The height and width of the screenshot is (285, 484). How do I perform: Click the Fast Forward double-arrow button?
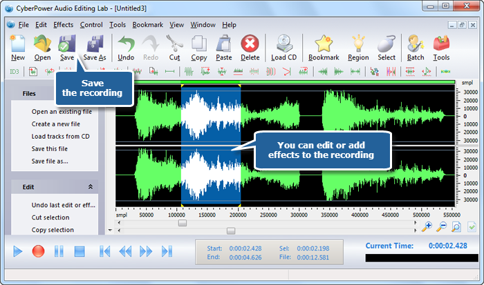click(146, 251)
